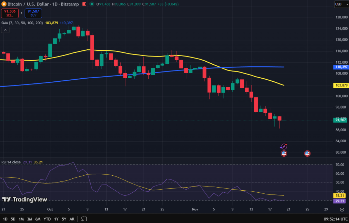Click the red SELL 91,506 button

click(10, 13)
